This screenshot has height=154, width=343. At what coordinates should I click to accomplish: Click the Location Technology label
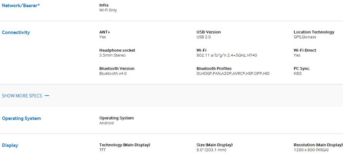[314, 32]
